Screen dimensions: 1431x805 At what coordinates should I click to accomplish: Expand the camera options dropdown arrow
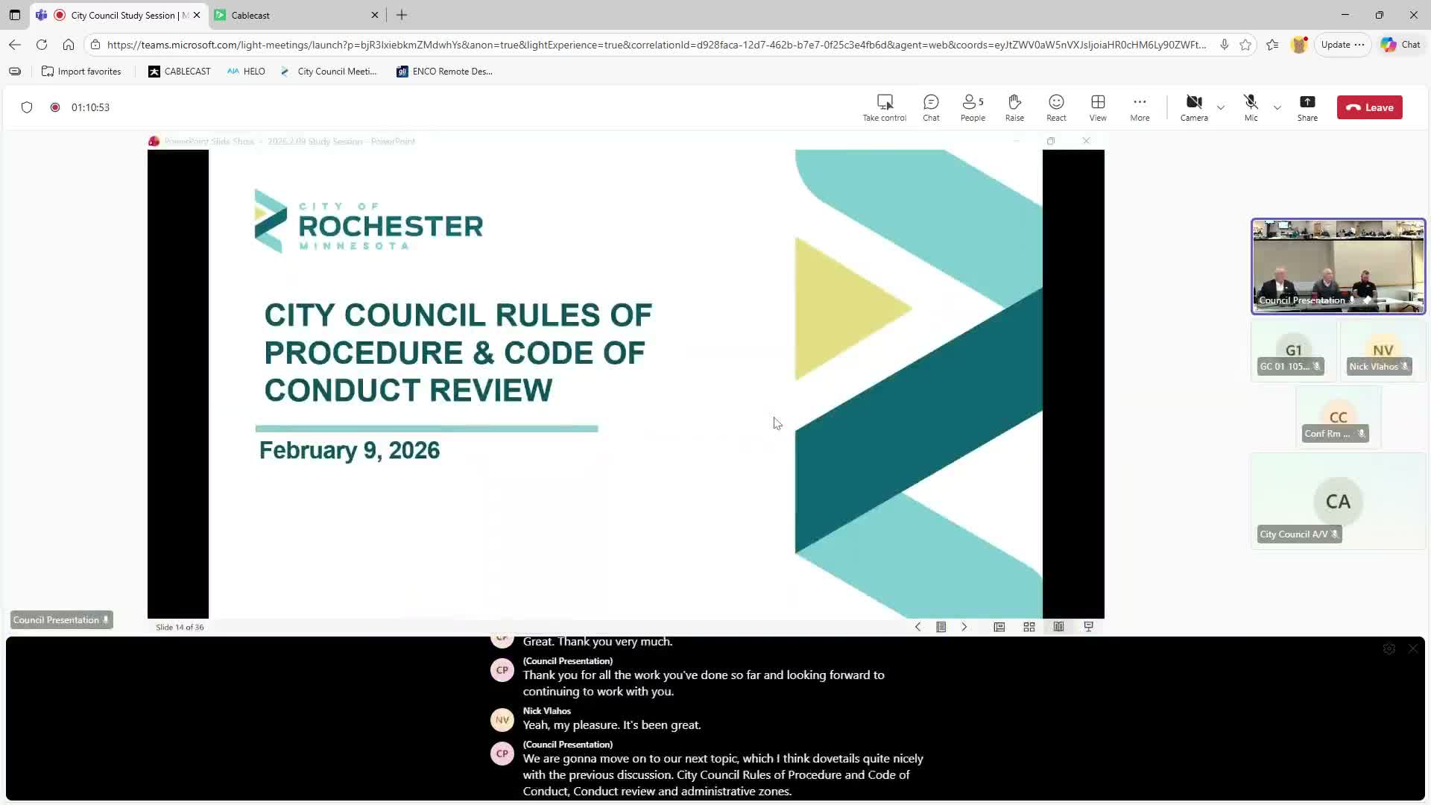(x=1221, y=107)
